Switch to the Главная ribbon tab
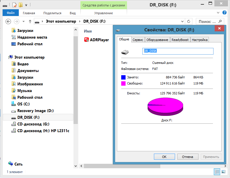Viewport: 230px width, 178px height. coord(29,13)
